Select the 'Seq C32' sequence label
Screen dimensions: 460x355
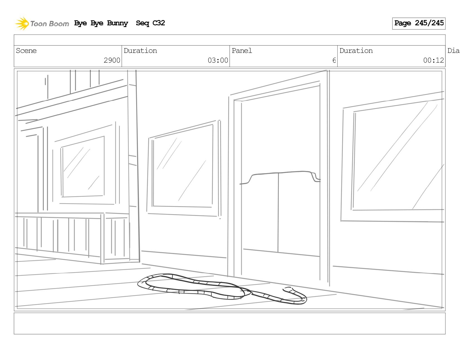click(150, 23)
